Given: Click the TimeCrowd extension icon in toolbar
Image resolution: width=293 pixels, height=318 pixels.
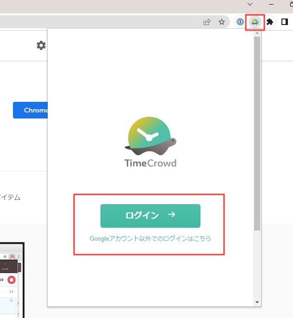Looking at the screenshot, I should [x=255, y=22].
